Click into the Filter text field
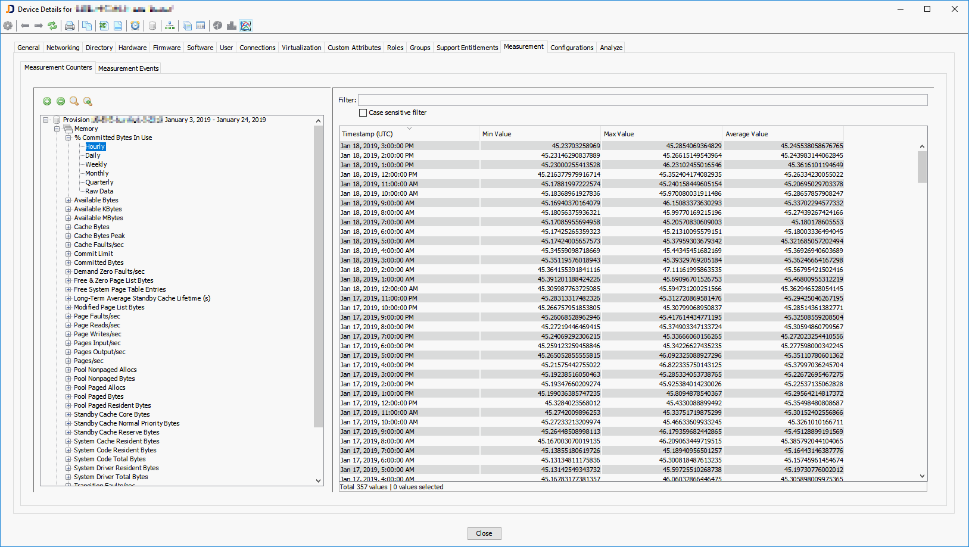This screenshot has width=969, height=547. [642, 100]
